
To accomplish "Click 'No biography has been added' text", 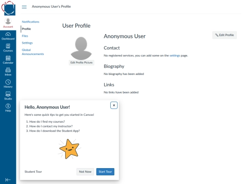I will pyautogui.click(x=124, y=74).
